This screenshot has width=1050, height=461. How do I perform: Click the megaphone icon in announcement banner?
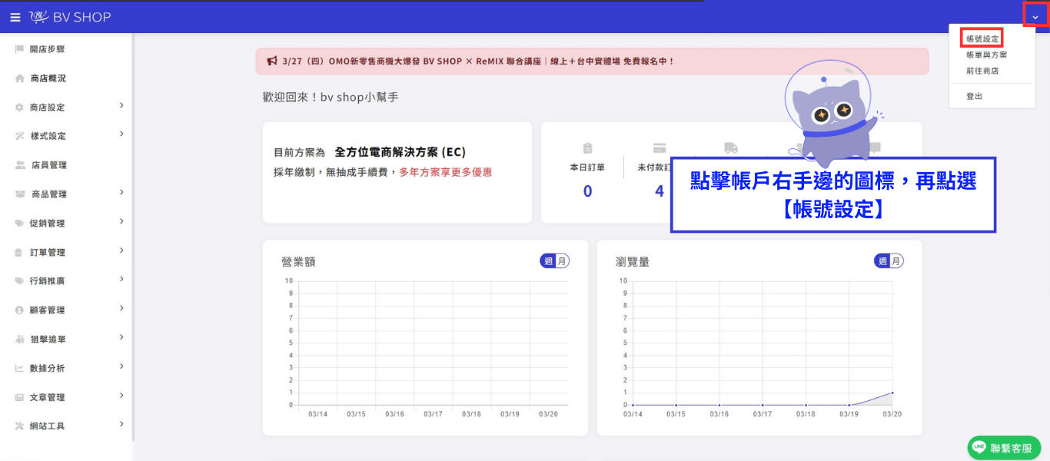272,61
